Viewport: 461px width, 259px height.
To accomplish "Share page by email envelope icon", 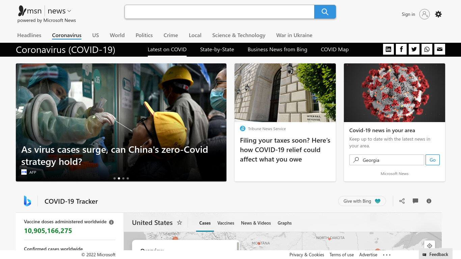I will (x=440, y=49).
